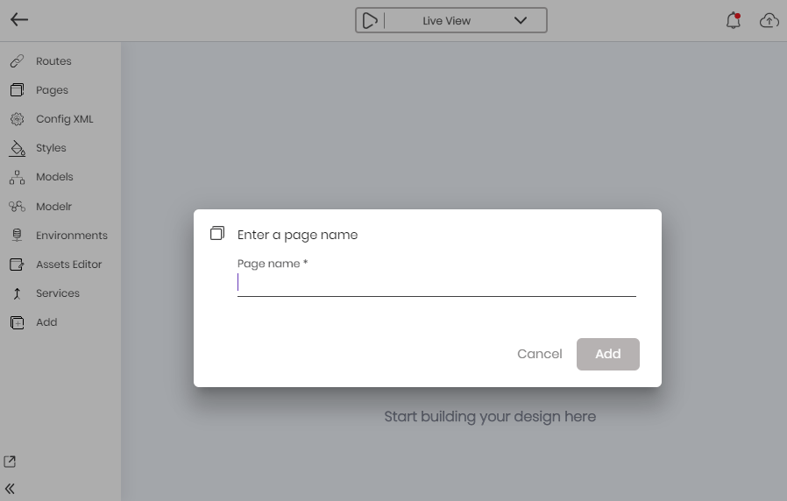Screen dimensions: 787x501
Task: Select the Config XML gear icon
Action: (x=17, y=119)
